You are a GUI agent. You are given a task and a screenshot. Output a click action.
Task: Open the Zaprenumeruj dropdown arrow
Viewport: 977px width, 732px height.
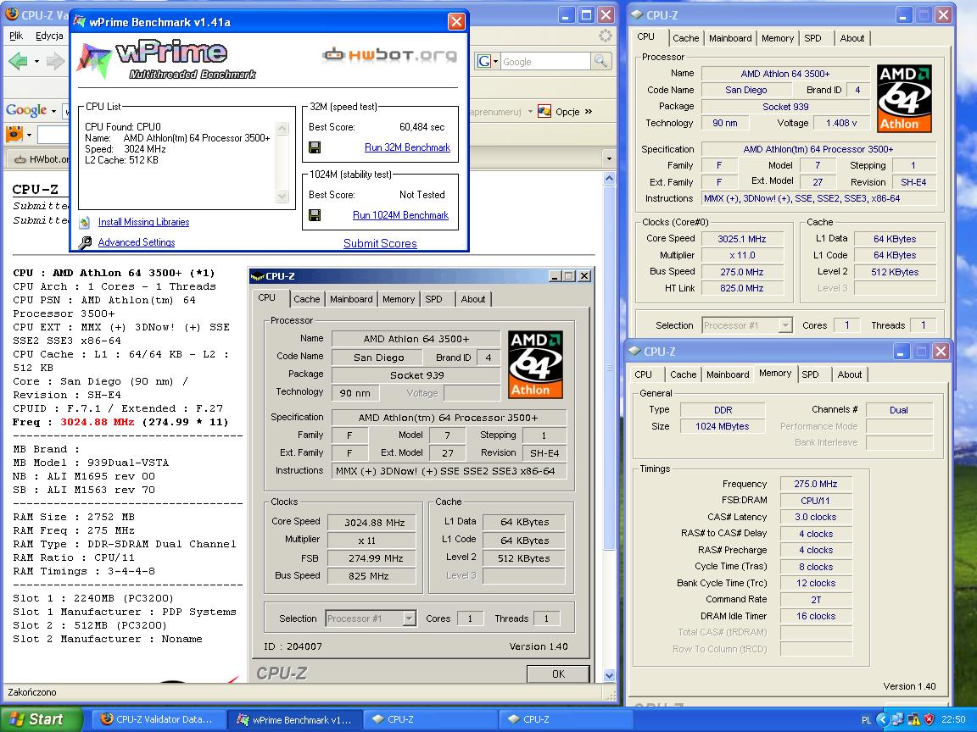tap(530, 112)
